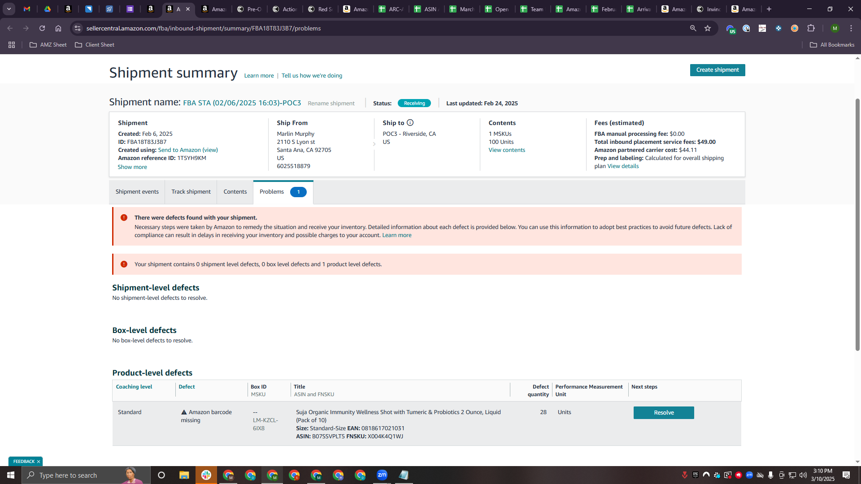Go back to the previous page
Screen dimensions: 861x484
[x=10, y=28]
